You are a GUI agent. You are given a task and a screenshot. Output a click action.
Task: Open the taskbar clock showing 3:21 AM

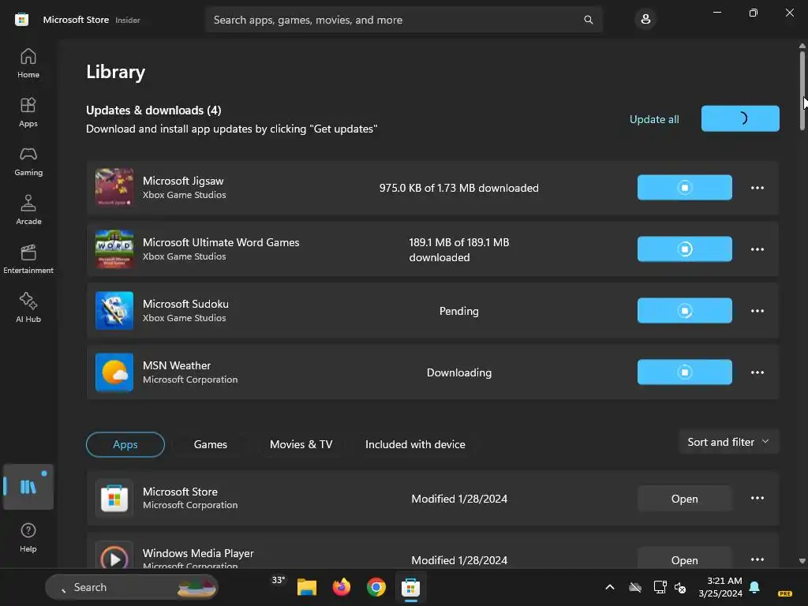click(720, 587)
